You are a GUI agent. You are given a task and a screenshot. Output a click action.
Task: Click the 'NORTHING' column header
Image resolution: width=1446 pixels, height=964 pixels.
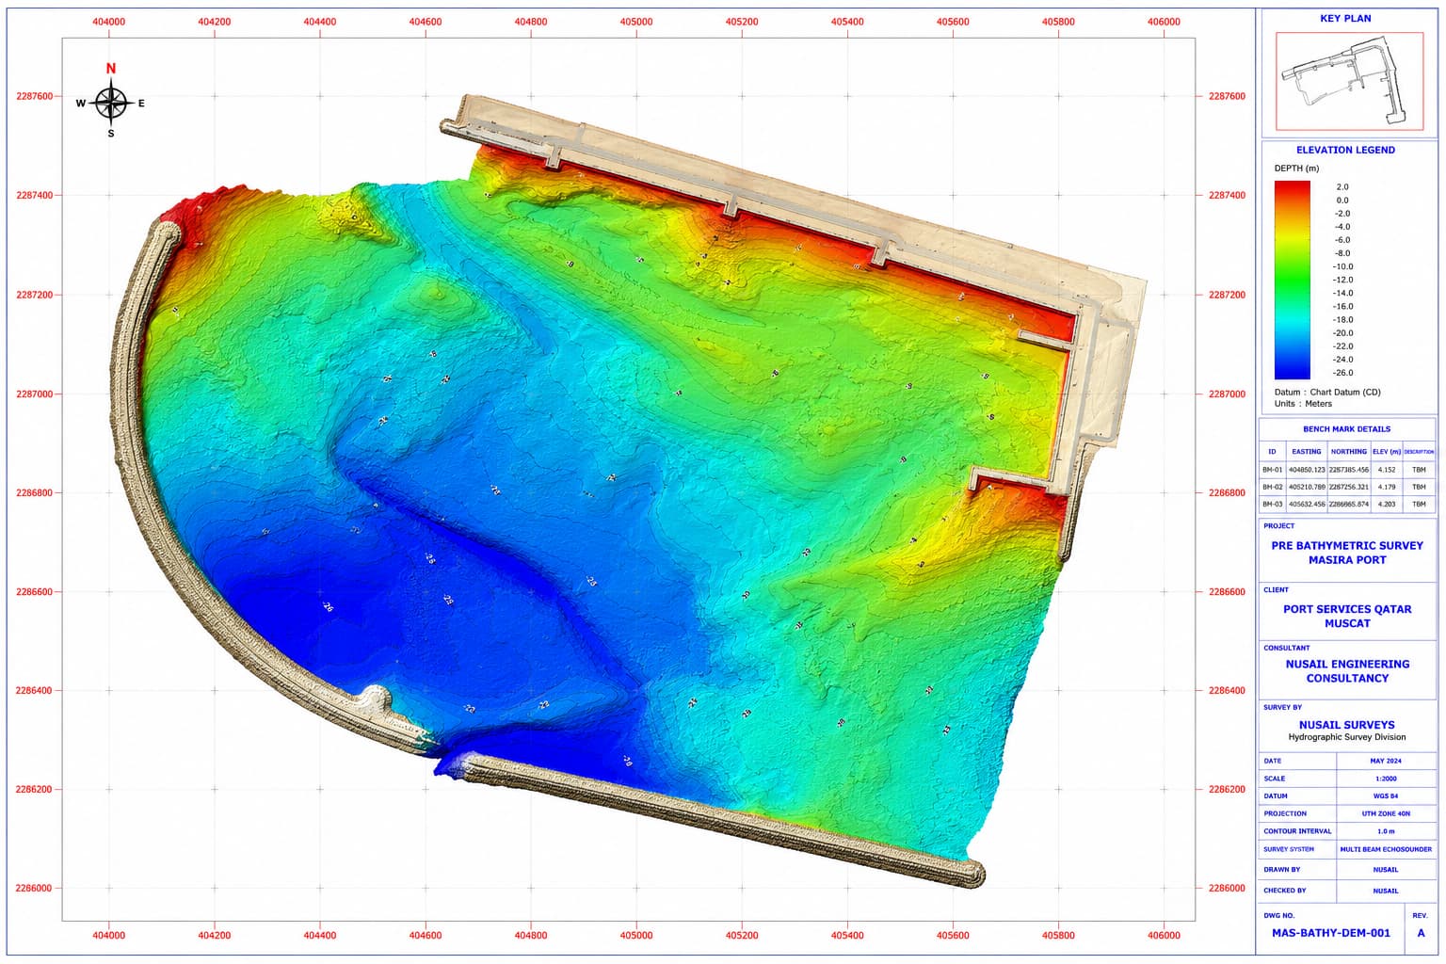tap(1348, 452)
